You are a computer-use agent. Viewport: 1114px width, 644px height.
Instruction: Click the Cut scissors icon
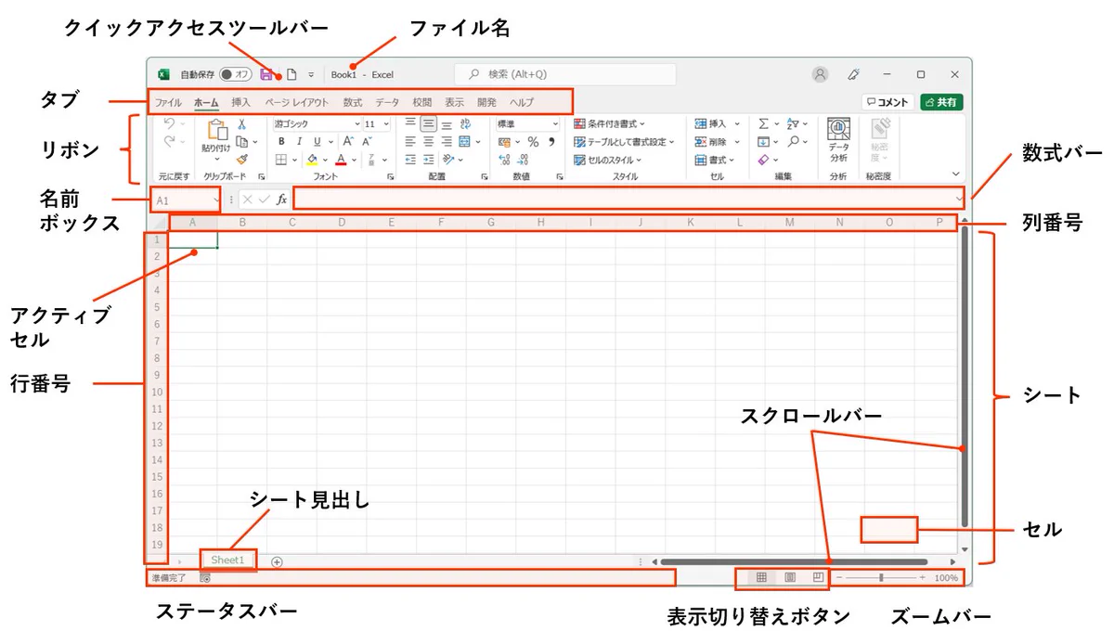[242, 123]
